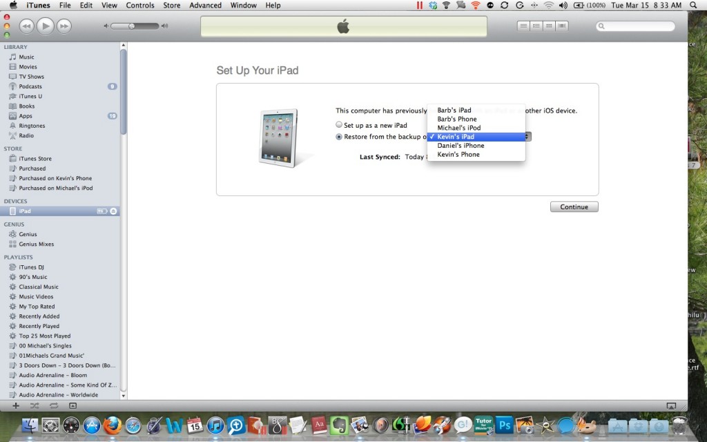This screenshot has height=442, width=707.
Task: Click the Continue button
Action: coord(574,206)
